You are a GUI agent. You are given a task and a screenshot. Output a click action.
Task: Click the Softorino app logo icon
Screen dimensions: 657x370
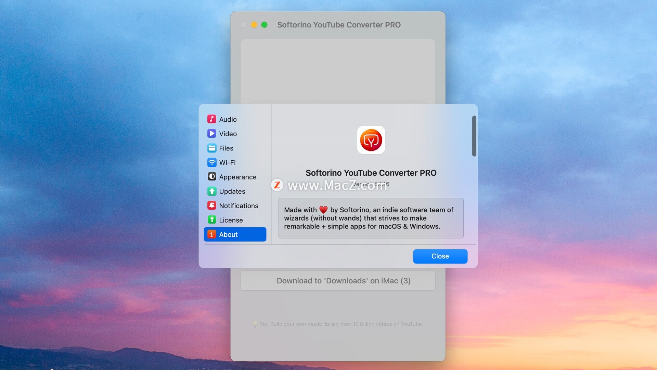pos(371,140)
